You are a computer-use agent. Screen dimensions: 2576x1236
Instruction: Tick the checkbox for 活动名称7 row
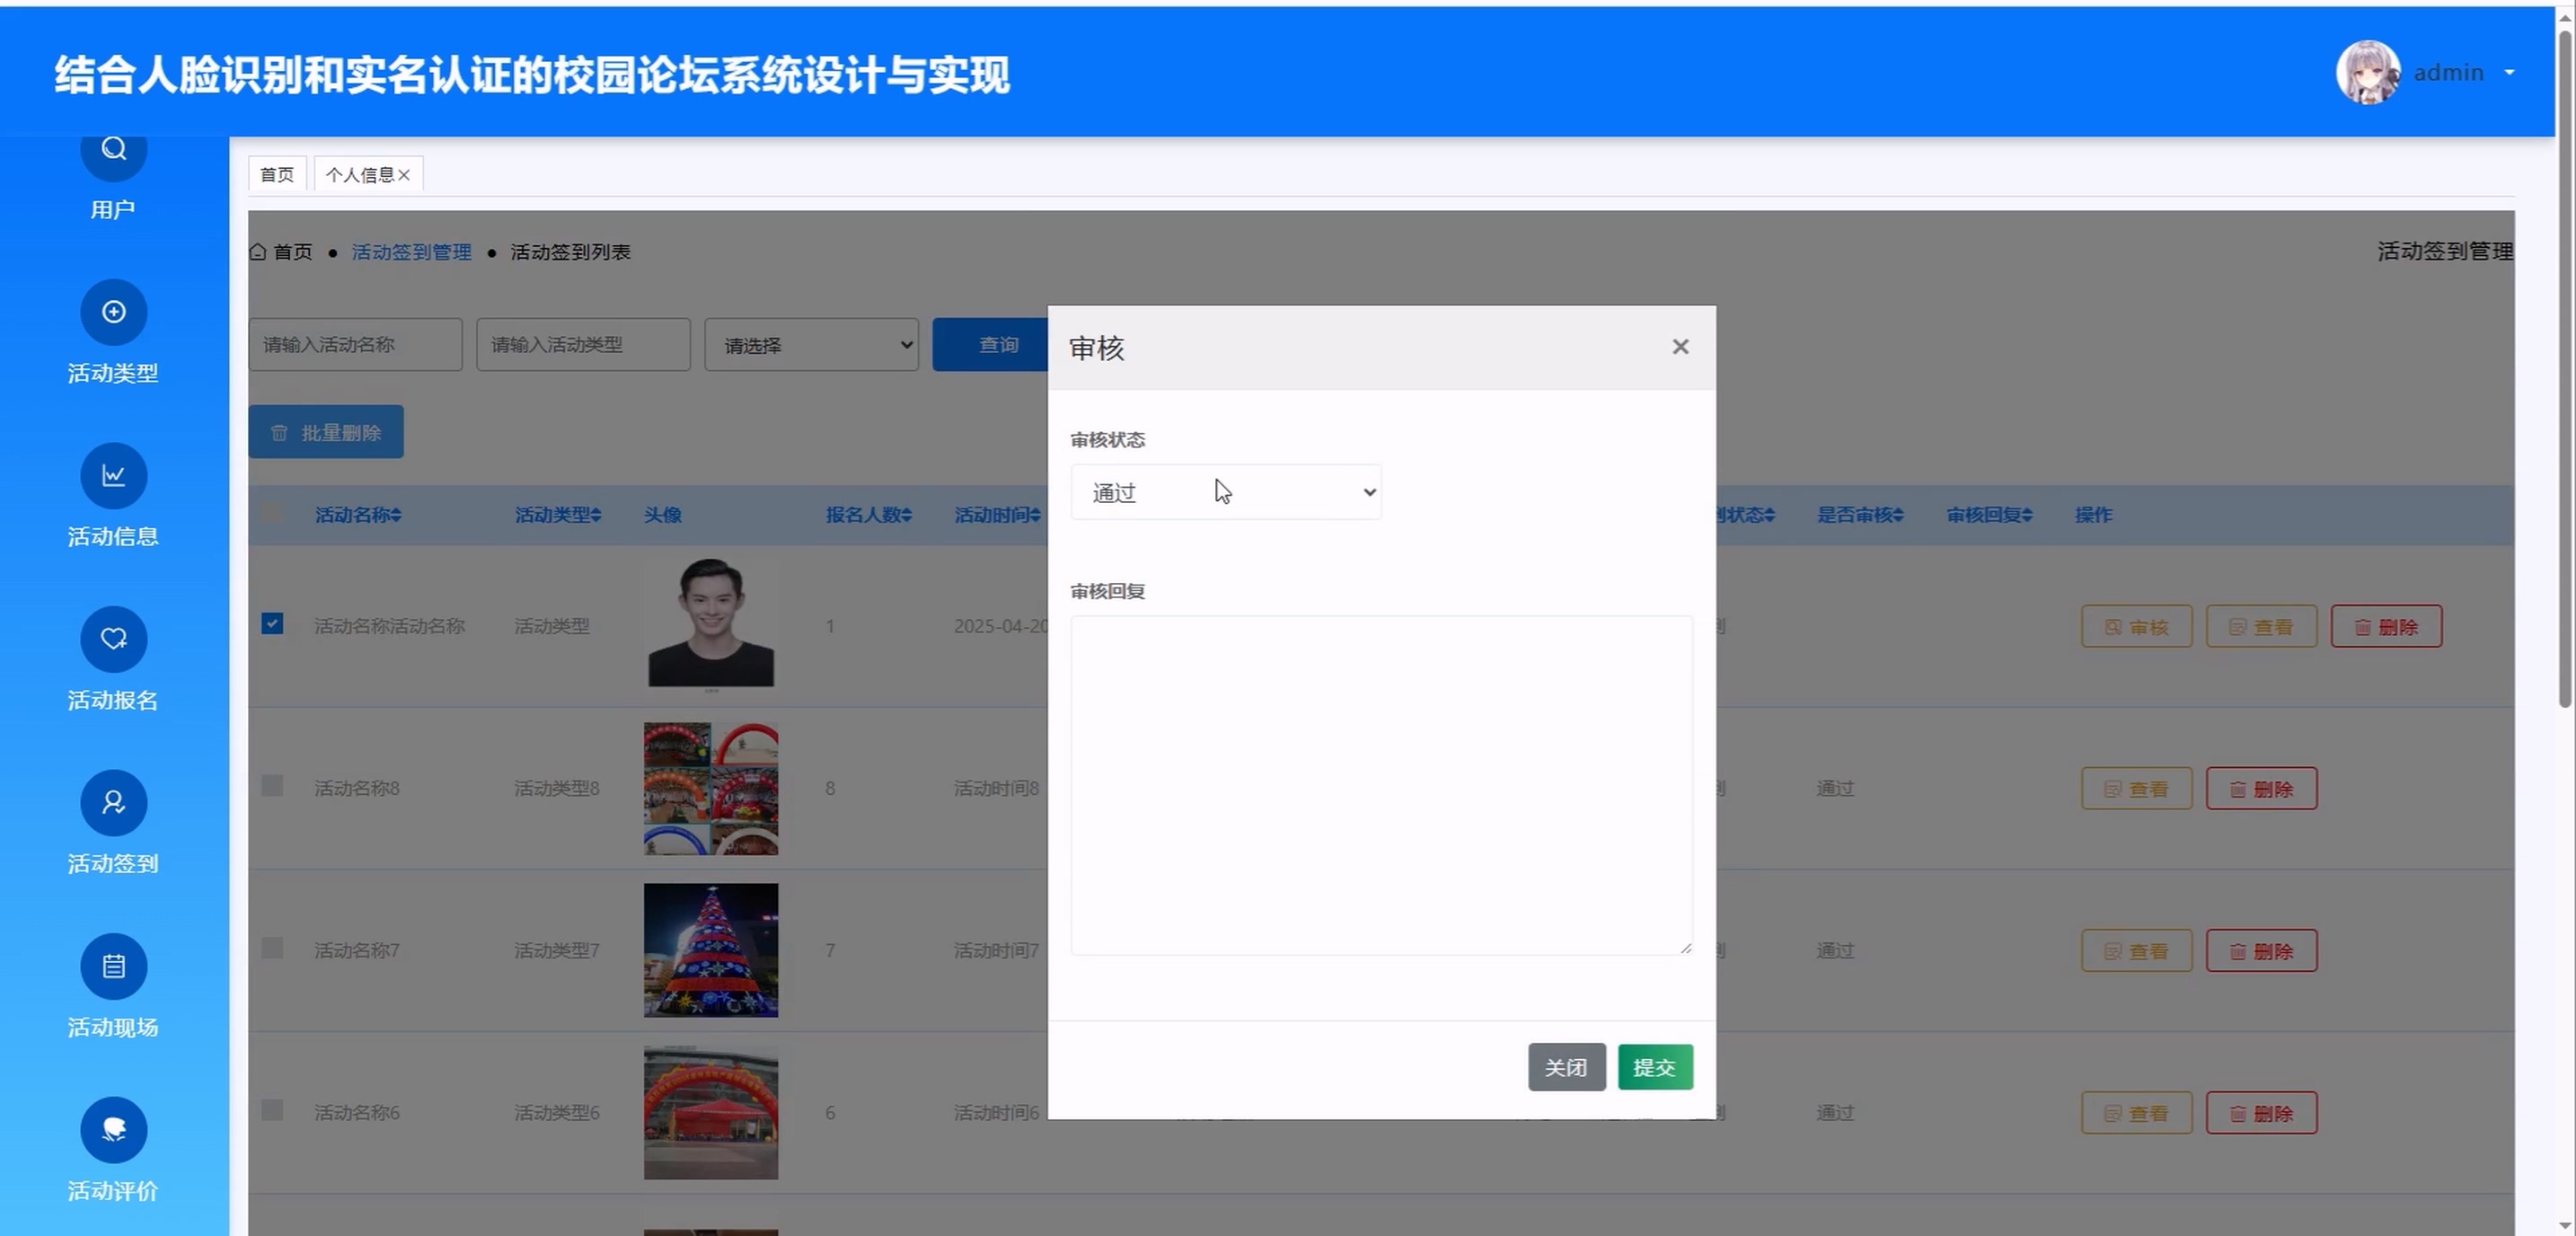272,948
